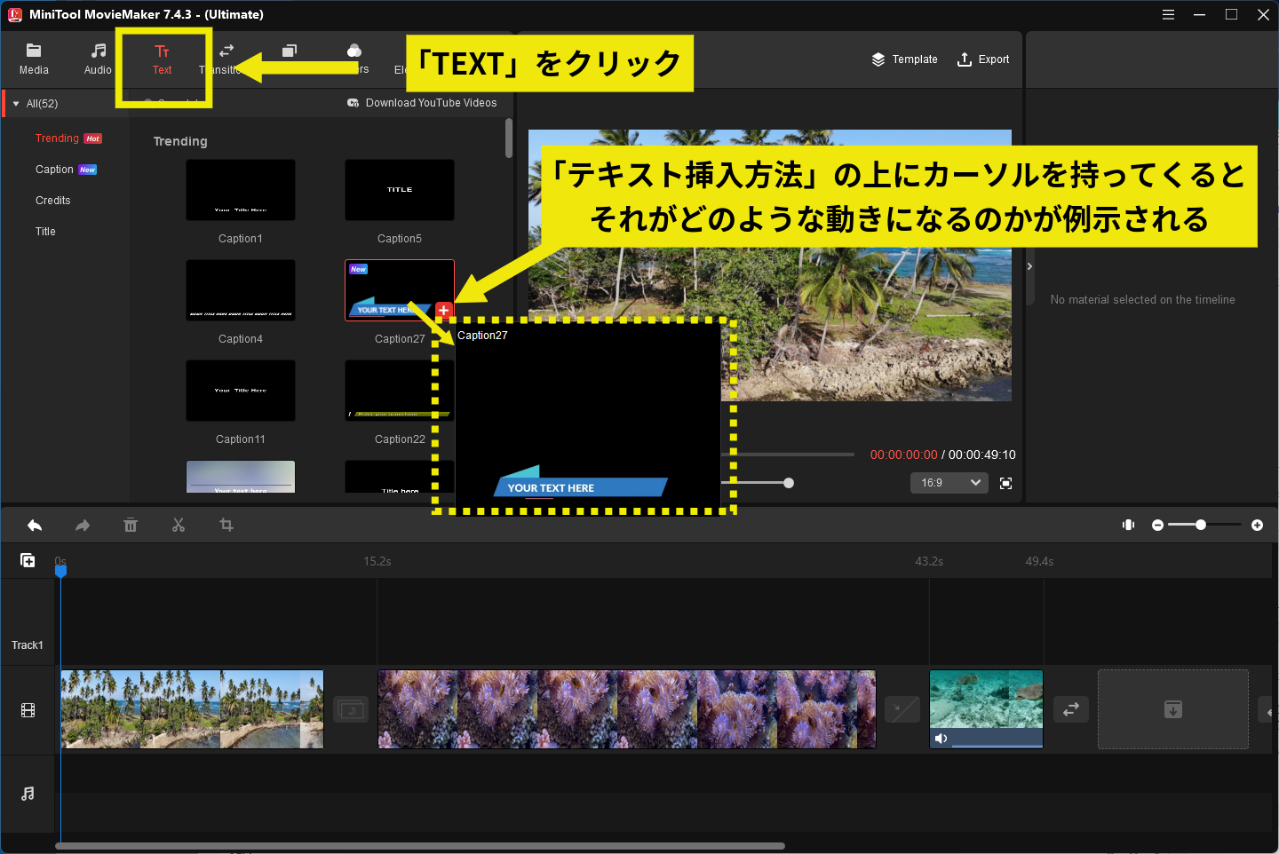Open the hamburger main menu

tap(1168, 14)
